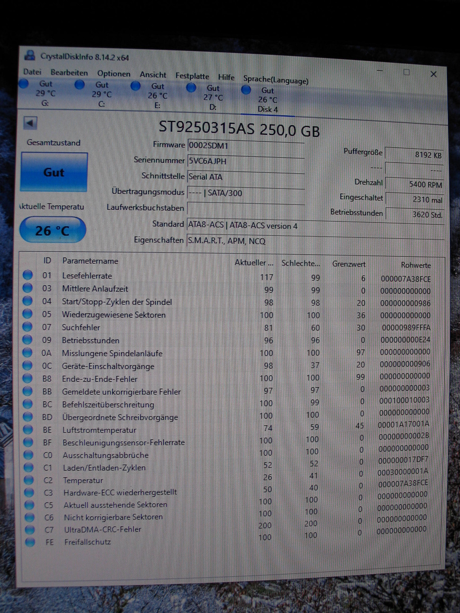Click raw value 00000989FFFA
Image resolution: width=460 pixels, height=613 pixels.
pyautogui.click(x=406, y=328)
